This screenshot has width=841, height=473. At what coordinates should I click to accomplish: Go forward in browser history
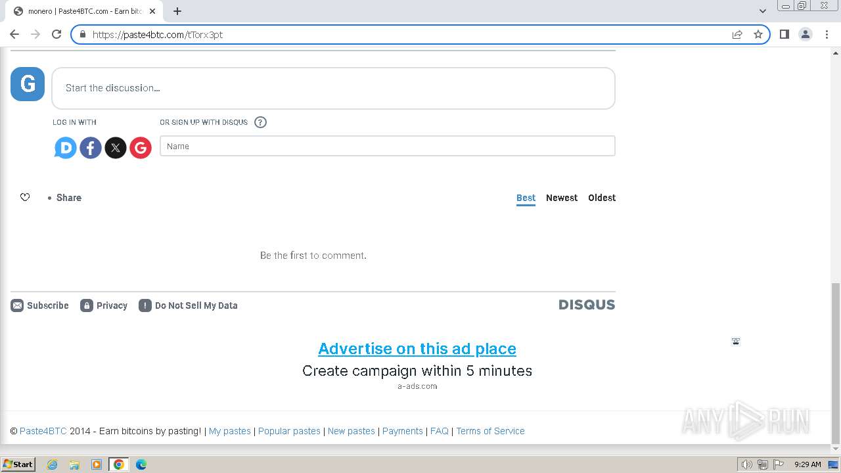point(35,34)
